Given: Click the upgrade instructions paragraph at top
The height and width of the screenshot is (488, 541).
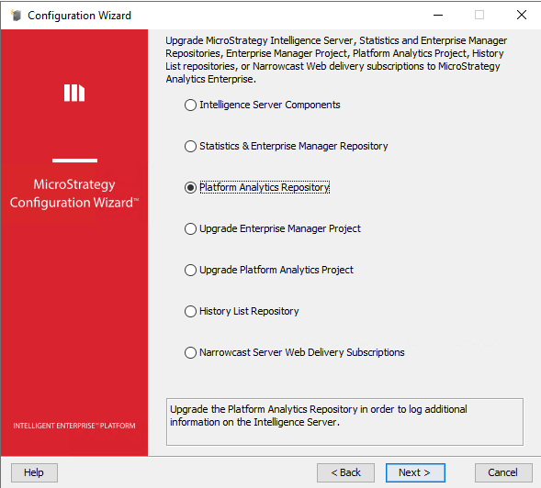Looking at the screenshot, I should pyautogui.click(x=336, y=60).
